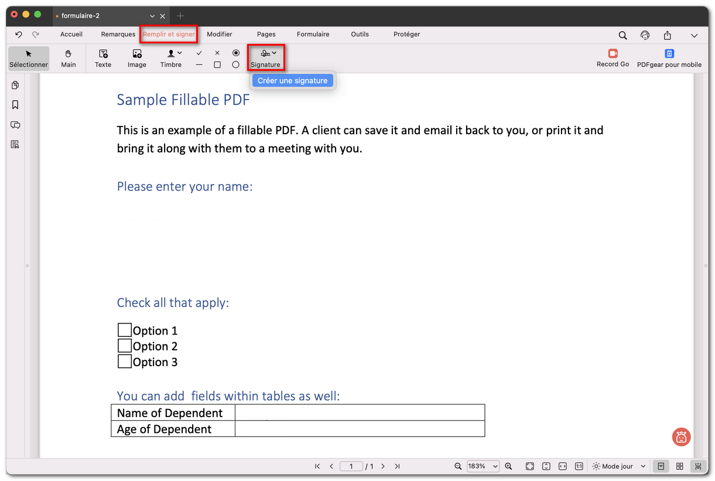
Task: Open the form fields sidebar panel
Action: (x=15, y=144)
